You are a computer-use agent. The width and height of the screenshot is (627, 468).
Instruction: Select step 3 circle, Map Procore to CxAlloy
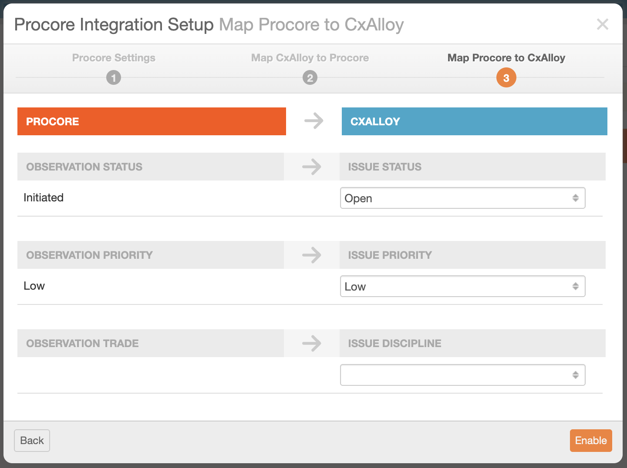click(x=506, y=78)
